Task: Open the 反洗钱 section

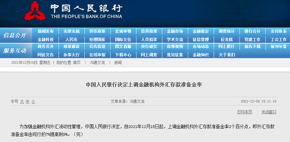Action: pyautogui.click(x=226, y=40)
